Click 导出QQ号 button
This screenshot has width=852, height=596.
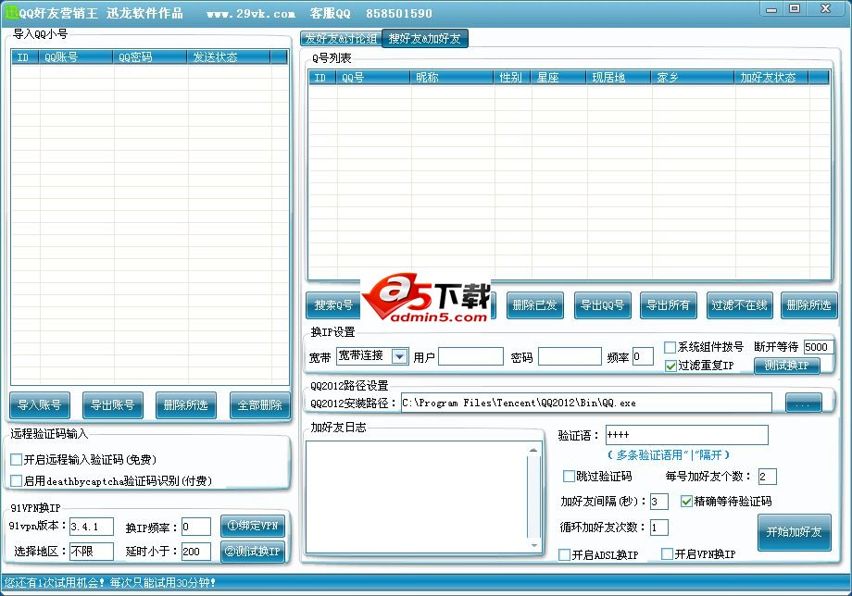click(x=602, y=305)
